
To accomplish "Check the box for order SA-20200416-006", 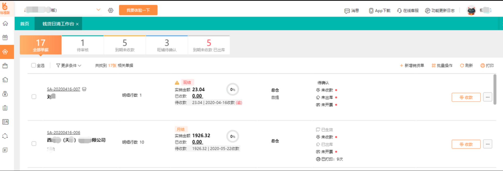I will 34,144.
